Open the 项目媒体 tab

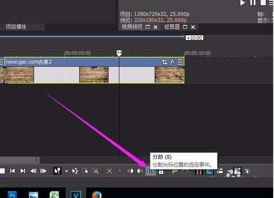[16, 27]
